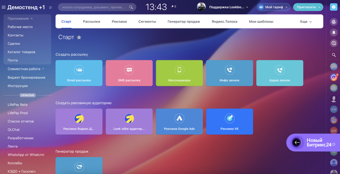Open Мой тариф button
Screen dimensions: 340x174
273,7
